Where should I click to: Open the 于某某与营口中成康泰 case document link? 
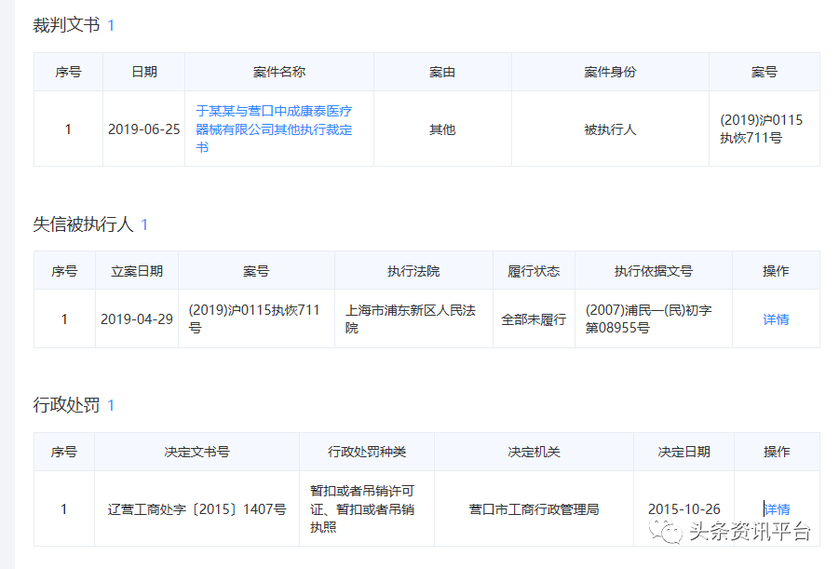(274, 129)
